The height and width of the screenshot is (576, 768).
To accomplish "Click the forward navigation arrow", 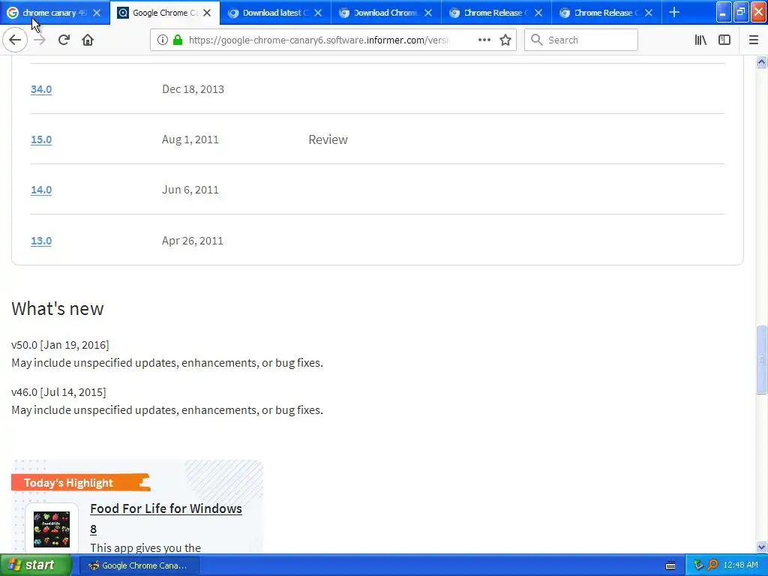I will (x=40, y=40).
